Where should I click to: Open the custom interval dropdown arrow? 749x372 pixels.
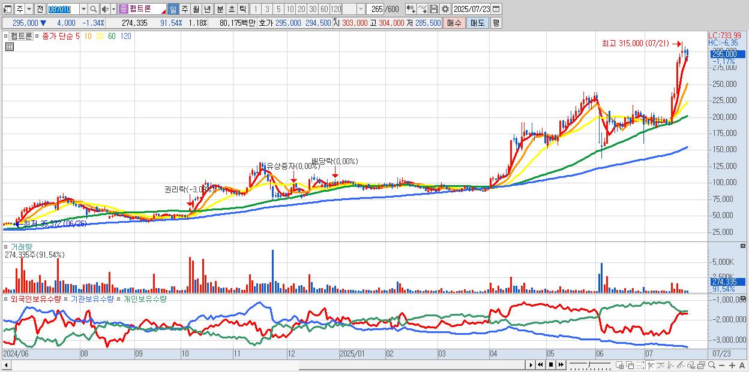(x=361, y=9)
